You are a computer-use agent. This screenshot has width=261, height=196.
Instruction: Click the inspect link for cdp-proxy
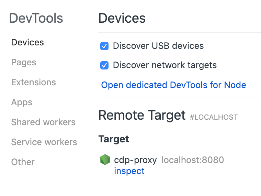click(x=129, y=171)
